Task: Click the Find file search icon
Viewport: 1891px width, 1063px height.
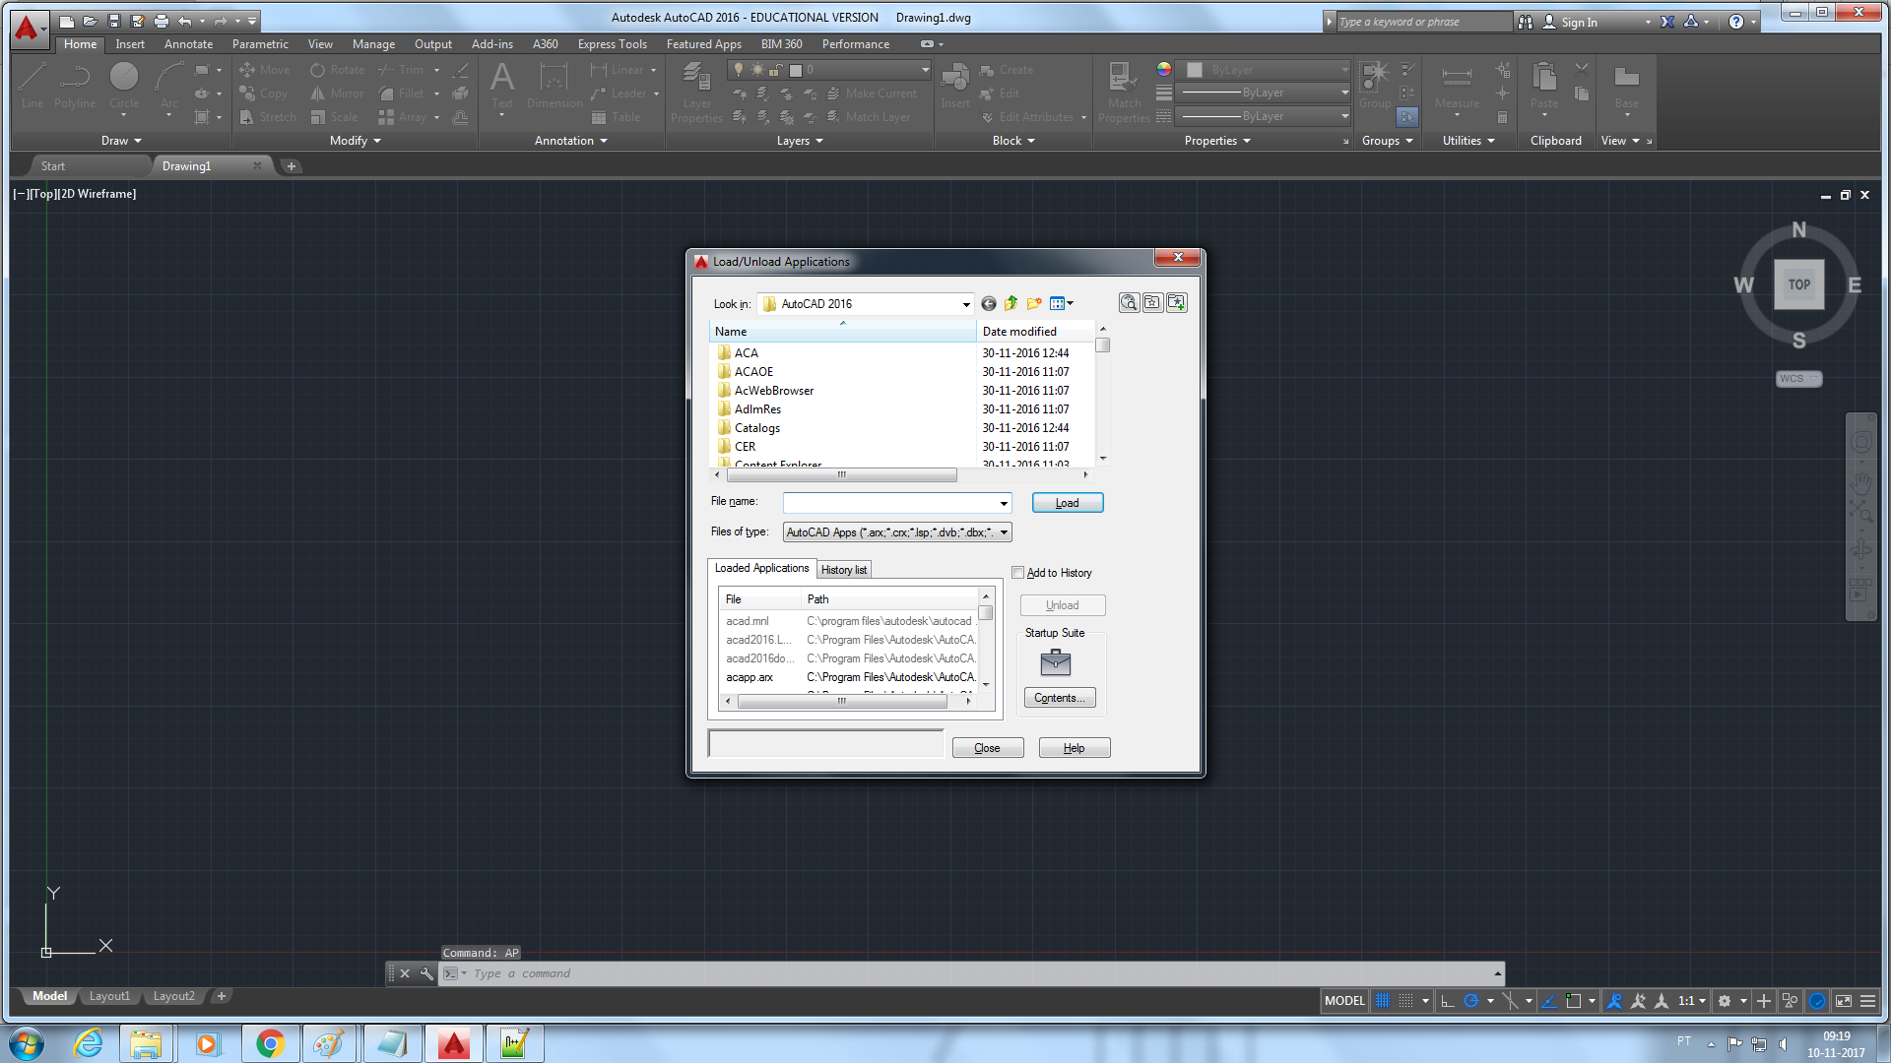Action: tap(1129, 303)
